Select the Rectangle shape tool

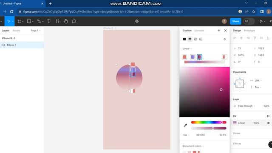pos(29,21)
